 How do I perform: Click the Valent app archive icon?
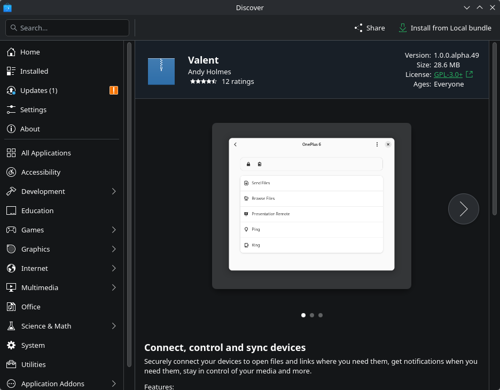[161, 72]
